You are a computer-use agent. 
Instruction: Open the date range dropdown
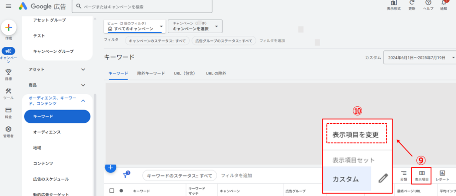(419, 58)
